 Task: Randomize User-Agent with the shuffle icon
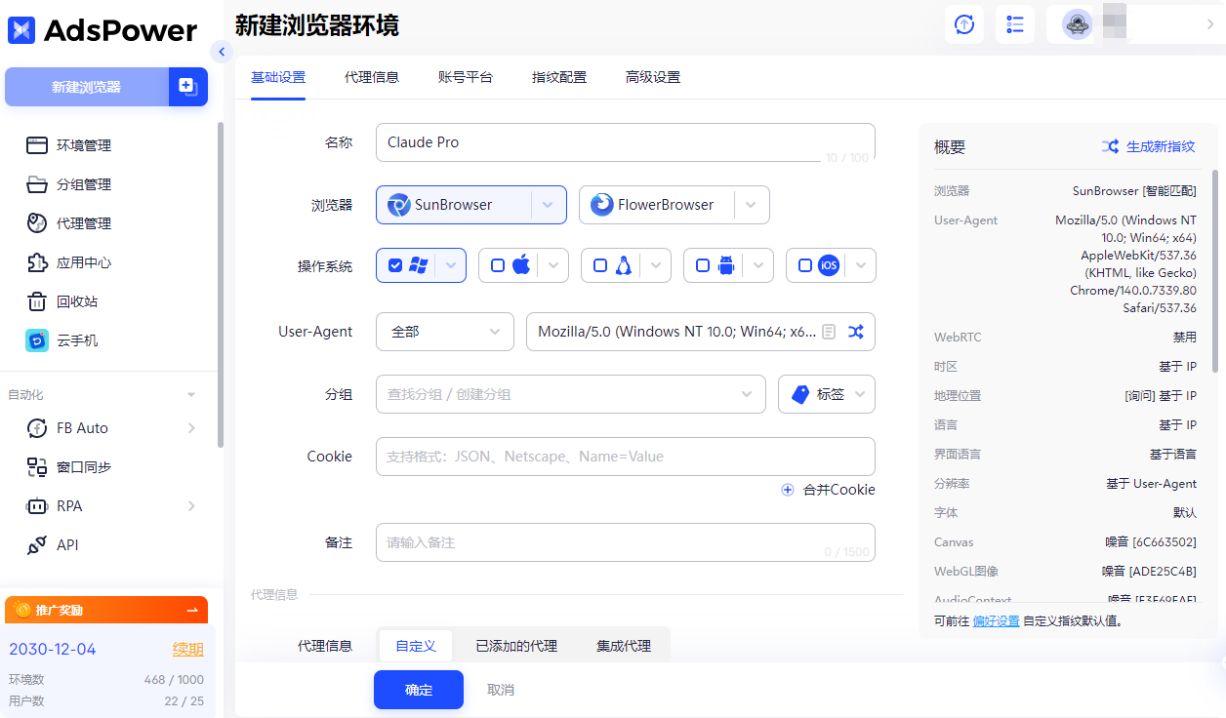click(856, 332)
